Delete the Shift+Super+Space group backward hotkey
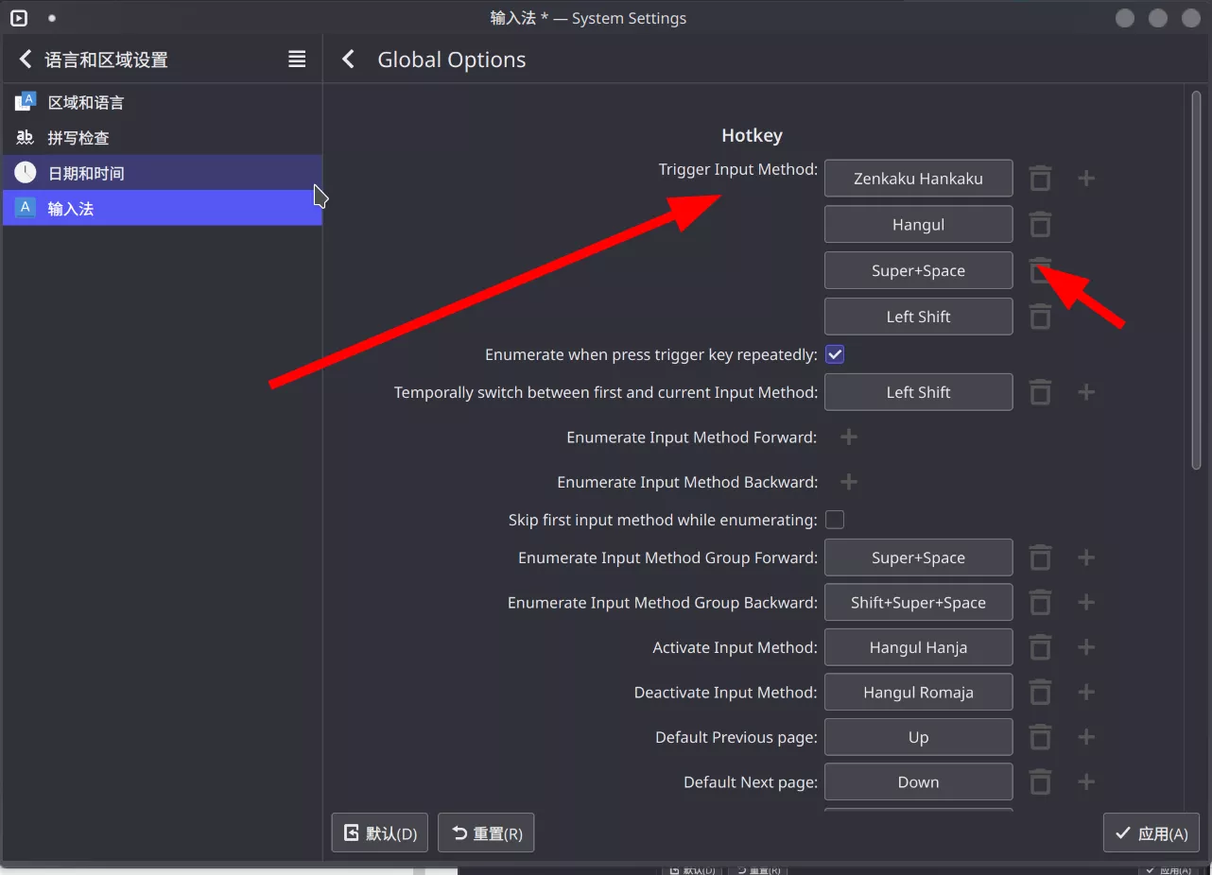Image resolution: width=1212 pixels, height=875 pixels. click(1040, 603)
